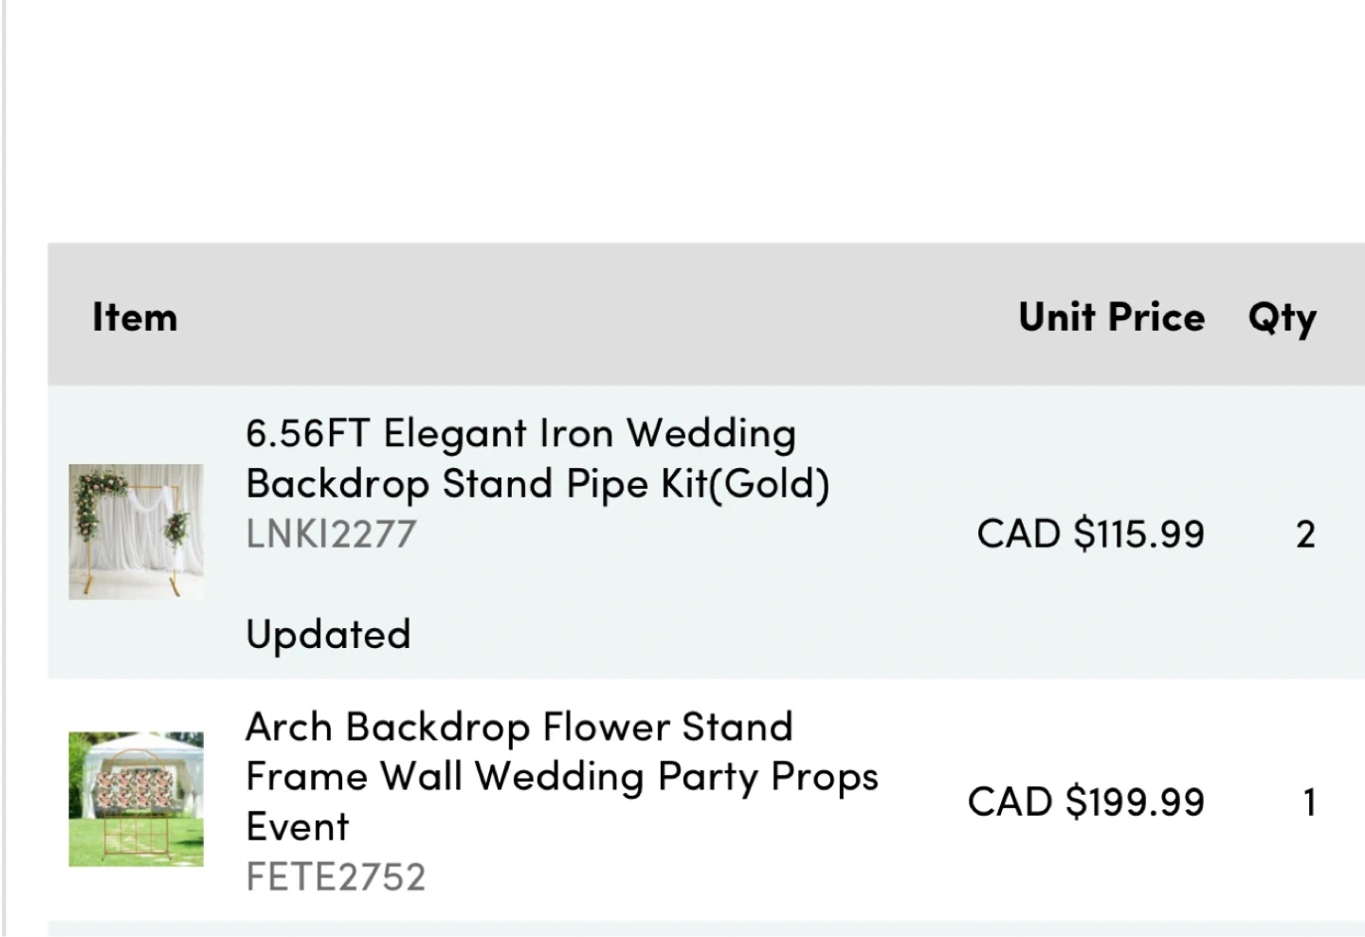Image resolution: width=1365 pixels, height=937 pixels.
Task: Open the 6.56FT Elegant Iron Wedding Backdrop link
Action: (520, 434)
